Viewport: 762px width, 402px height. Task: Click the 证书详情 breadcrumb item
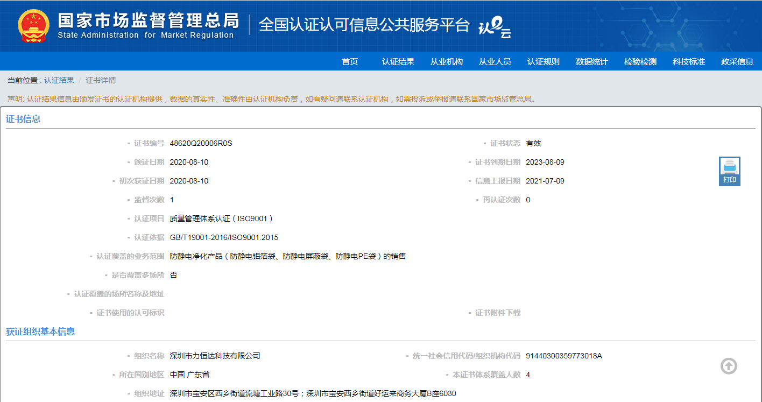click(x=101, y=80)
